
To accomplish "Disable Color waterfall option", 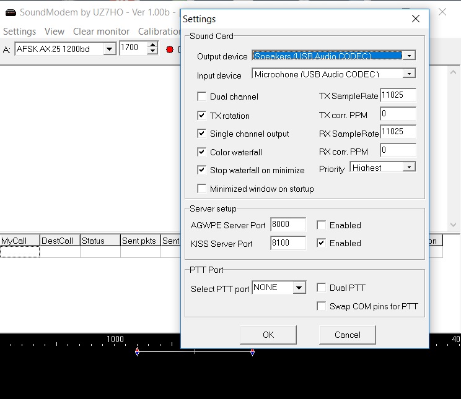I will coord(201,152).
